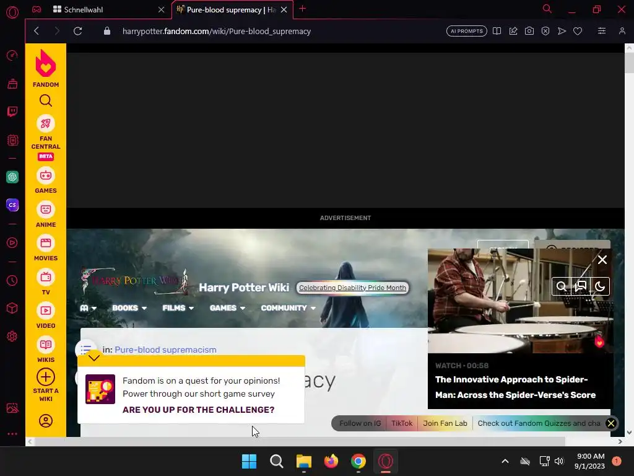Open Opera sidebar extensions cube icon
The height and width of the screenshot is (476, 634).
(x=12, y=309)
